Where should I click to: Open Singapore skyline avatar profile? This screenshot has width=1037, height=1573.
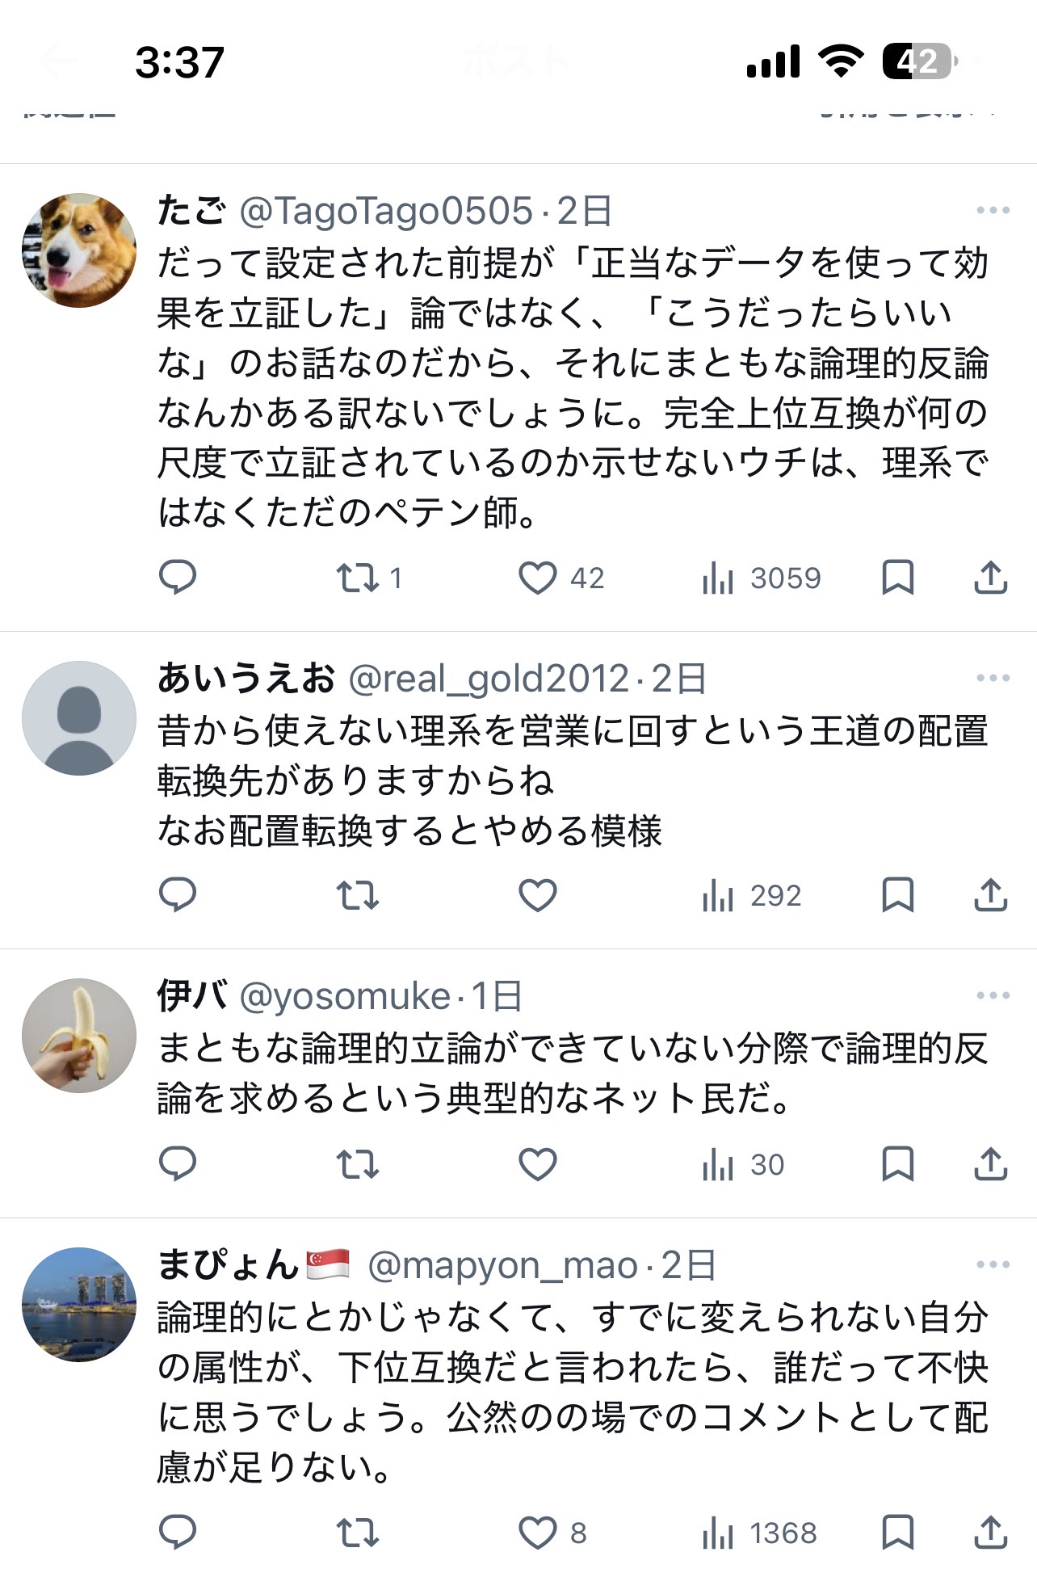[79, 1305]
